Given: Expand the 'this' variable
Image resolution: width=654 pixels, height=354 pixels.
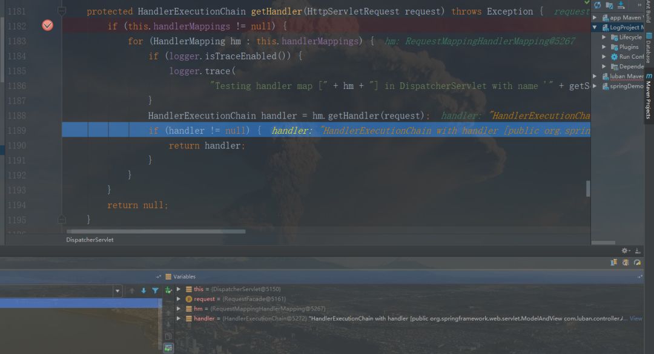Looking at the screenshot, I should [179, 289].
